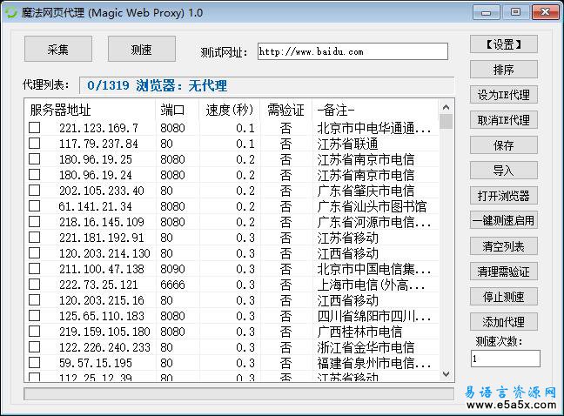This screenshot has width=564, height=416.
Task: Check the box for 120.203.214.130
Action: (x=35, y=253)
